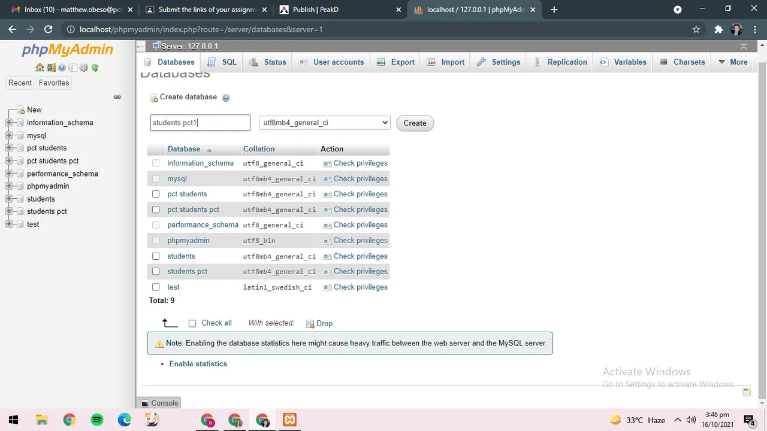Sort by the Collation column header
This screenshot has height=431, width=767.
(259, 149)
